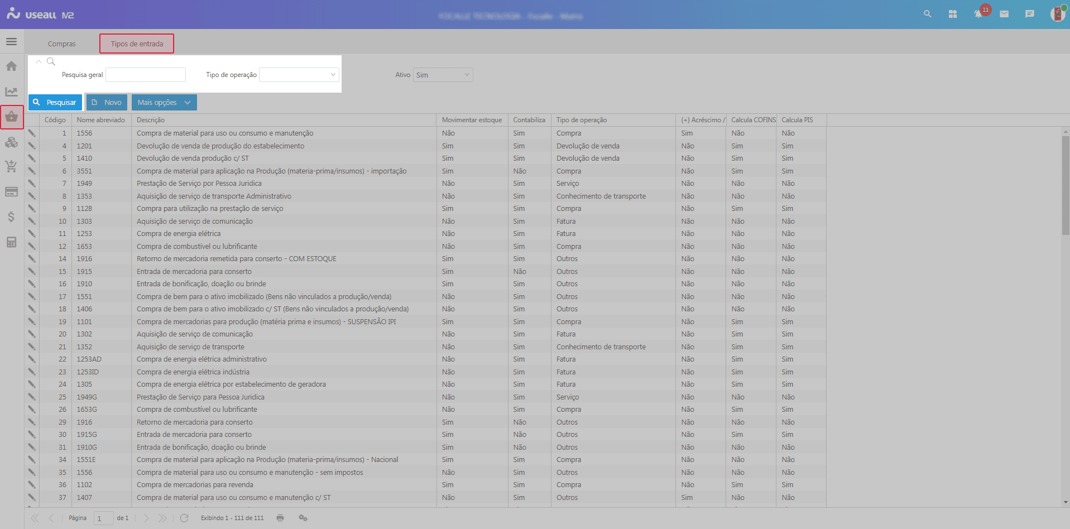Image resolution: width=1070 pixels, height=529 pixels.
Task: Switch to the Compras tab
Action: tap(61, 44)
